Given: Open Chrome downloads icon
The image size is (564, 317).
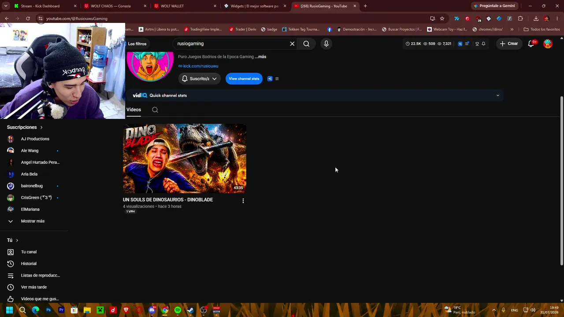Looking at the screenshot, I should point(536,18).
